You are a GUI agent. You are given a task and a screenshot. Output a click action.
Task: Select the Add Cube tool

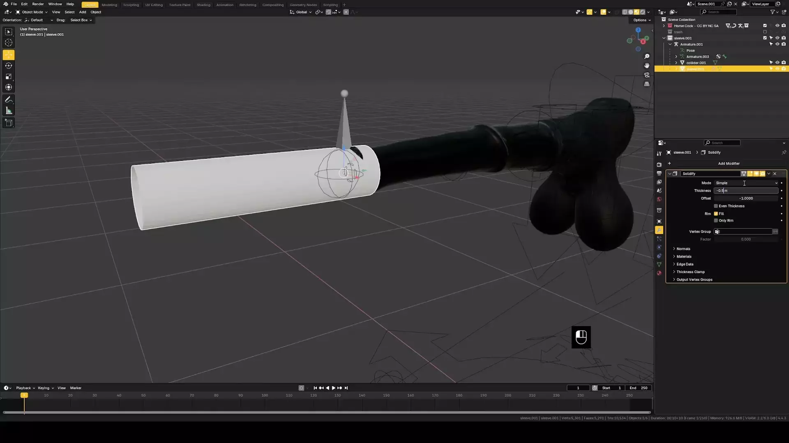8,123
